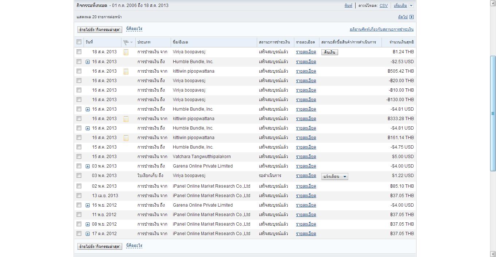Image resolution: width=496 pixels, height=257 pixels.
Task: Click top นี่คืออะไร help link
Action: pos(134,29)
